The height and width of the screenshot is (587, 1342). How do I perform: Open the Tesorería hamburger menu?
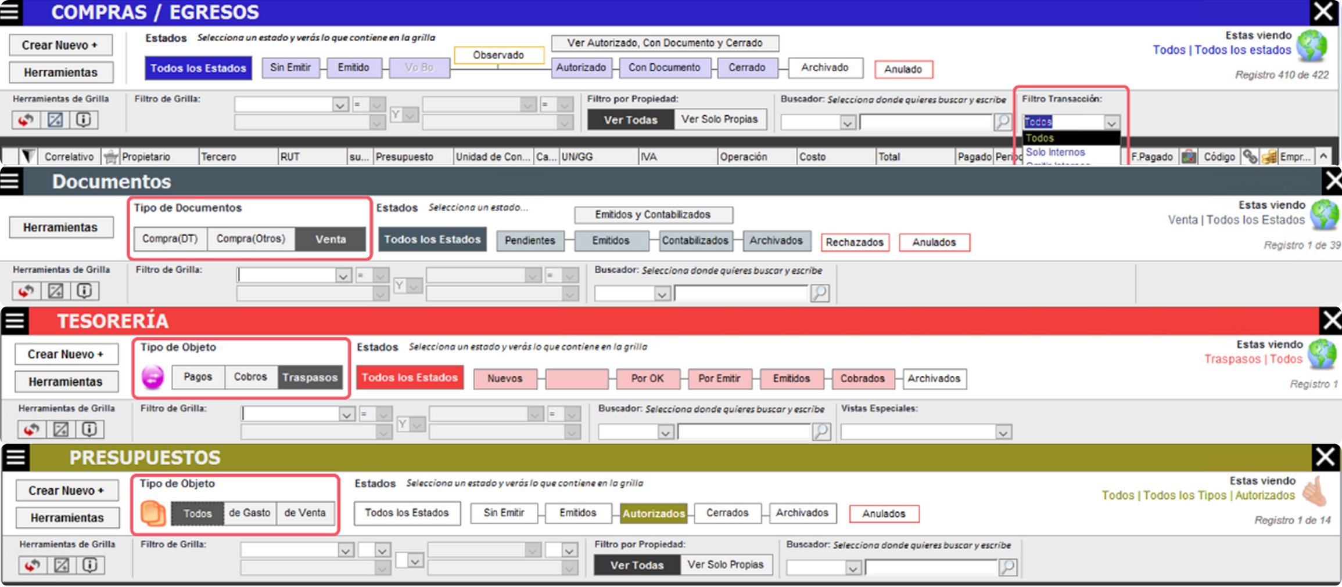click(15, 320)
